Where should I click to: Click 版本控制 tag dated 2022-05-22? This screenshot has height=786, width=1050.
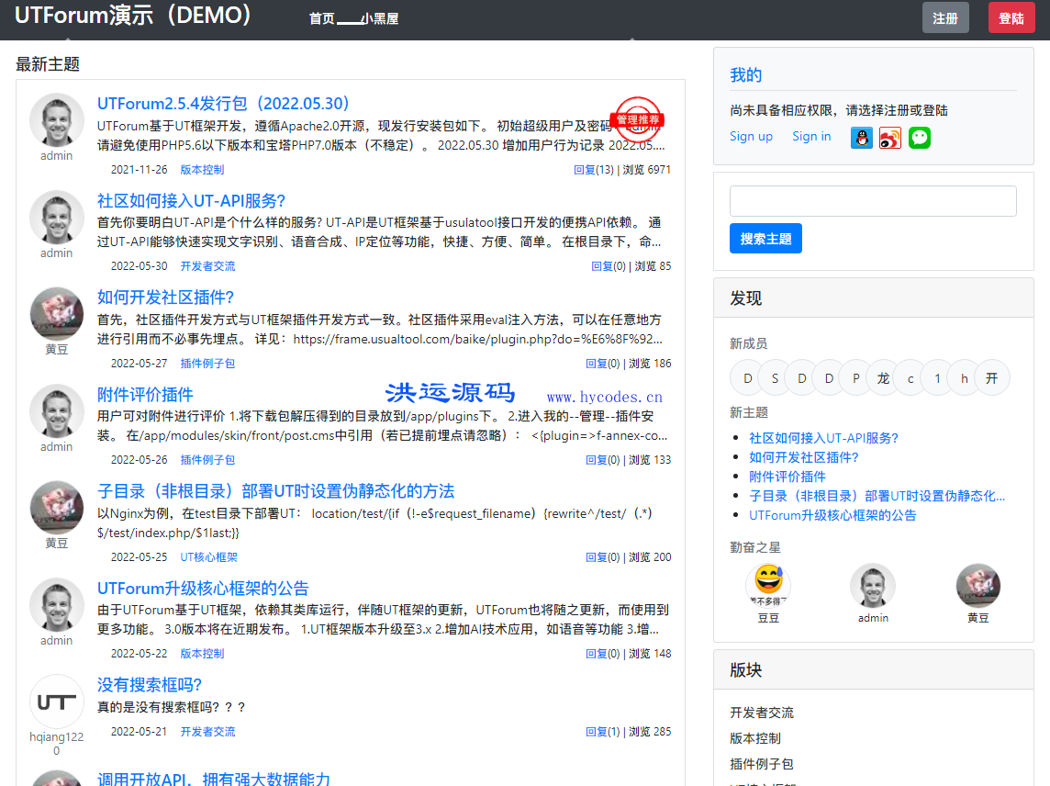(202, 654)
